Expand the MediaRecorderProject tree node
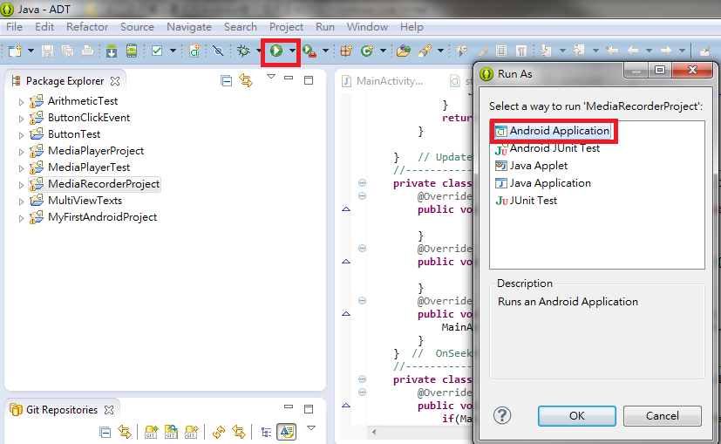 (21, 185)
